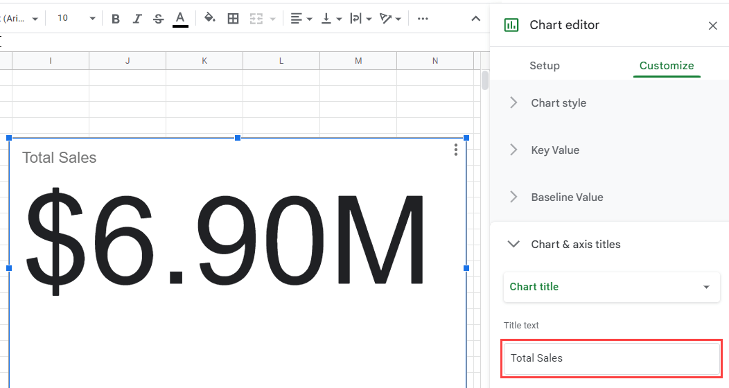Expand the Chart style section
This screenshot has height=388, width=729.
(610, 103)
